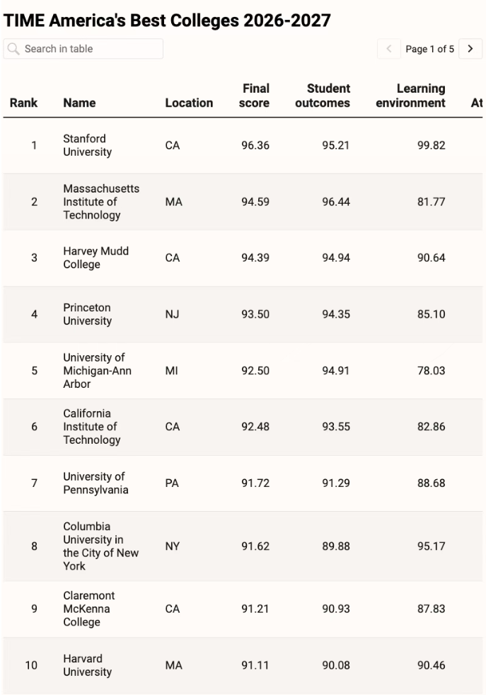Sort by Location column header
This screenshot has height=695, width=486.
(x=189, y=103)
